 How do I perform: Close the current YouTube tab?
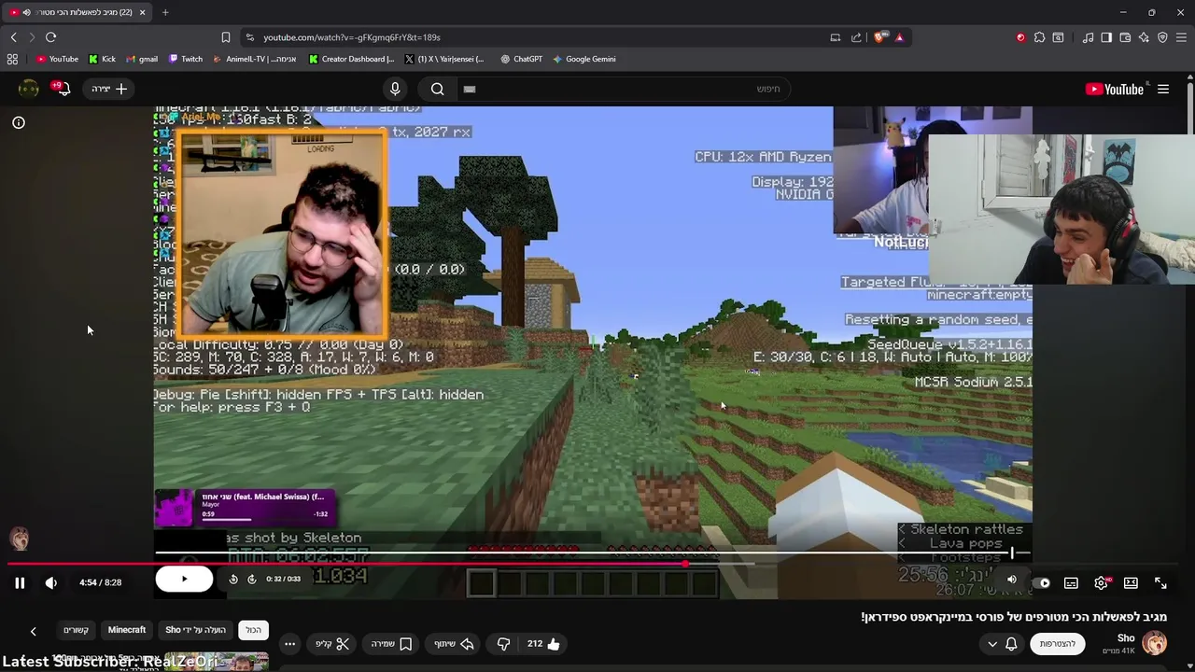tap(142, 12)
